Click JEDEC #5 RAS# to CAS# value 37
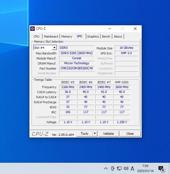Image resolution: width=170 pixels, height=174 pixels. point(68,97)
